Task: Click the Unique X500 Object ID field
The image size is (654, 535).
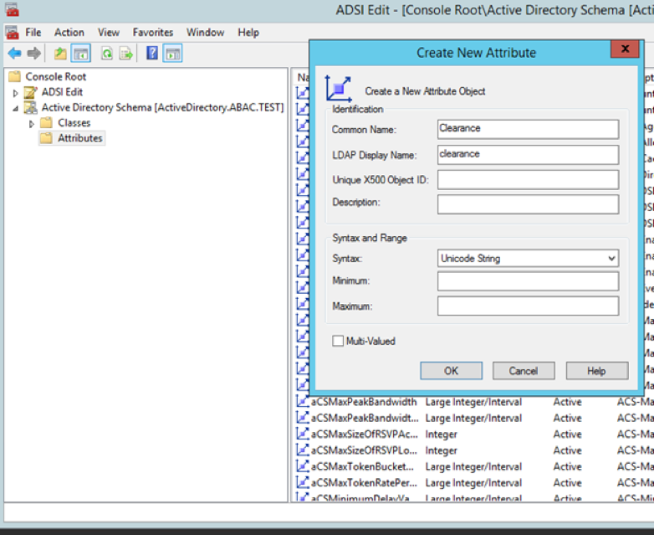Action: pyautogui.click(x=528, y=179)
